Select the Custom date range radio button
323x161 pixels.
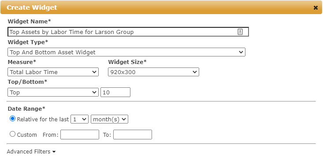(13, 134)
